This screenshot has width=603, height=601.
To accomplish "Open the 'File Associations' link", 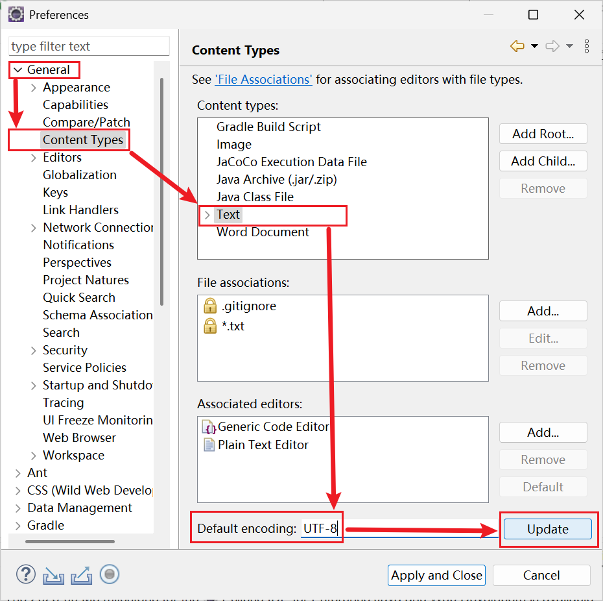I will click(263, 79).
